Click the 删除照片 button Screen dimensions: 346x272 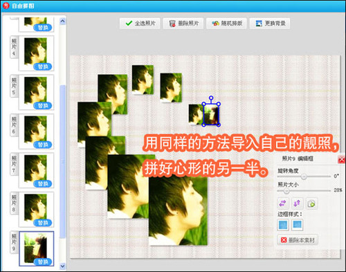click(x=183, y=24)
